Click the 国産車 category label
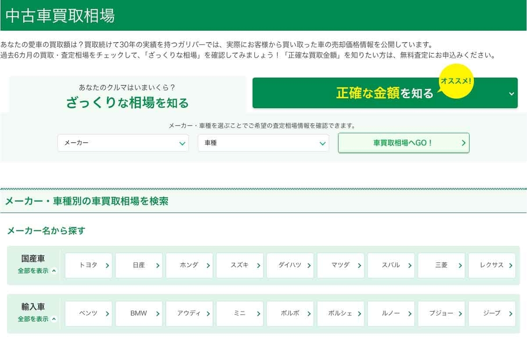Viewport: 527px width, 337px height. coord(33,258)
